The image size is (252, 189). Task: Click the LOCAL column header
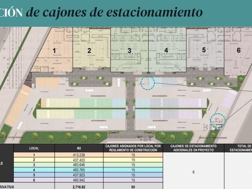pyautogui.click(x=34, y=148)
